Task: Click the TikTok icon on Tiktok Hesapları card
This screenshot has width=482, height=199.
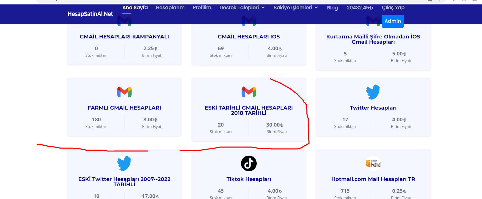Action: 249,163
